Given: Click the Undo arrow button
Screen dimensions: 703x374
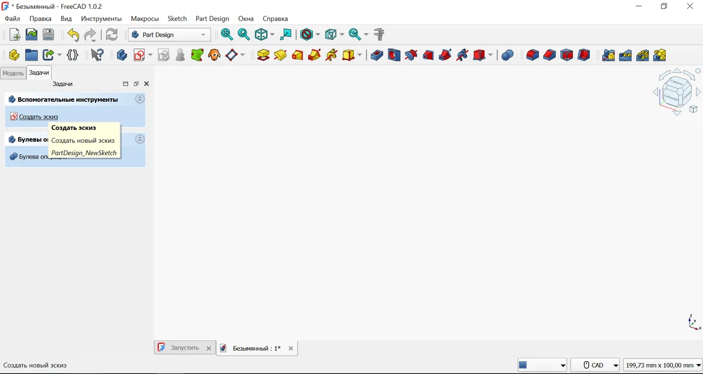Looking at the screenshot, I should [73, 35].
